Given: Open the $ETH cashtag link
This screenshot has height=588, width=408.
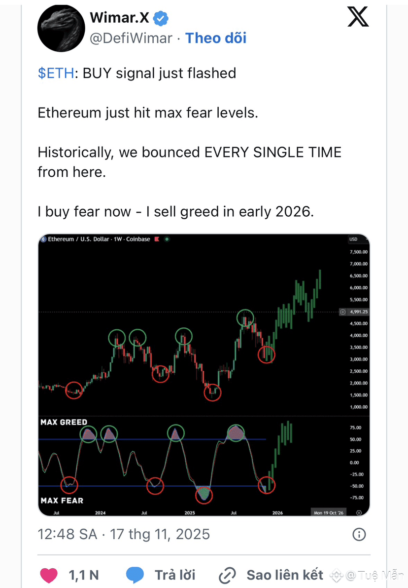Looking at the screenshot, I should click(x=56, y=73).
